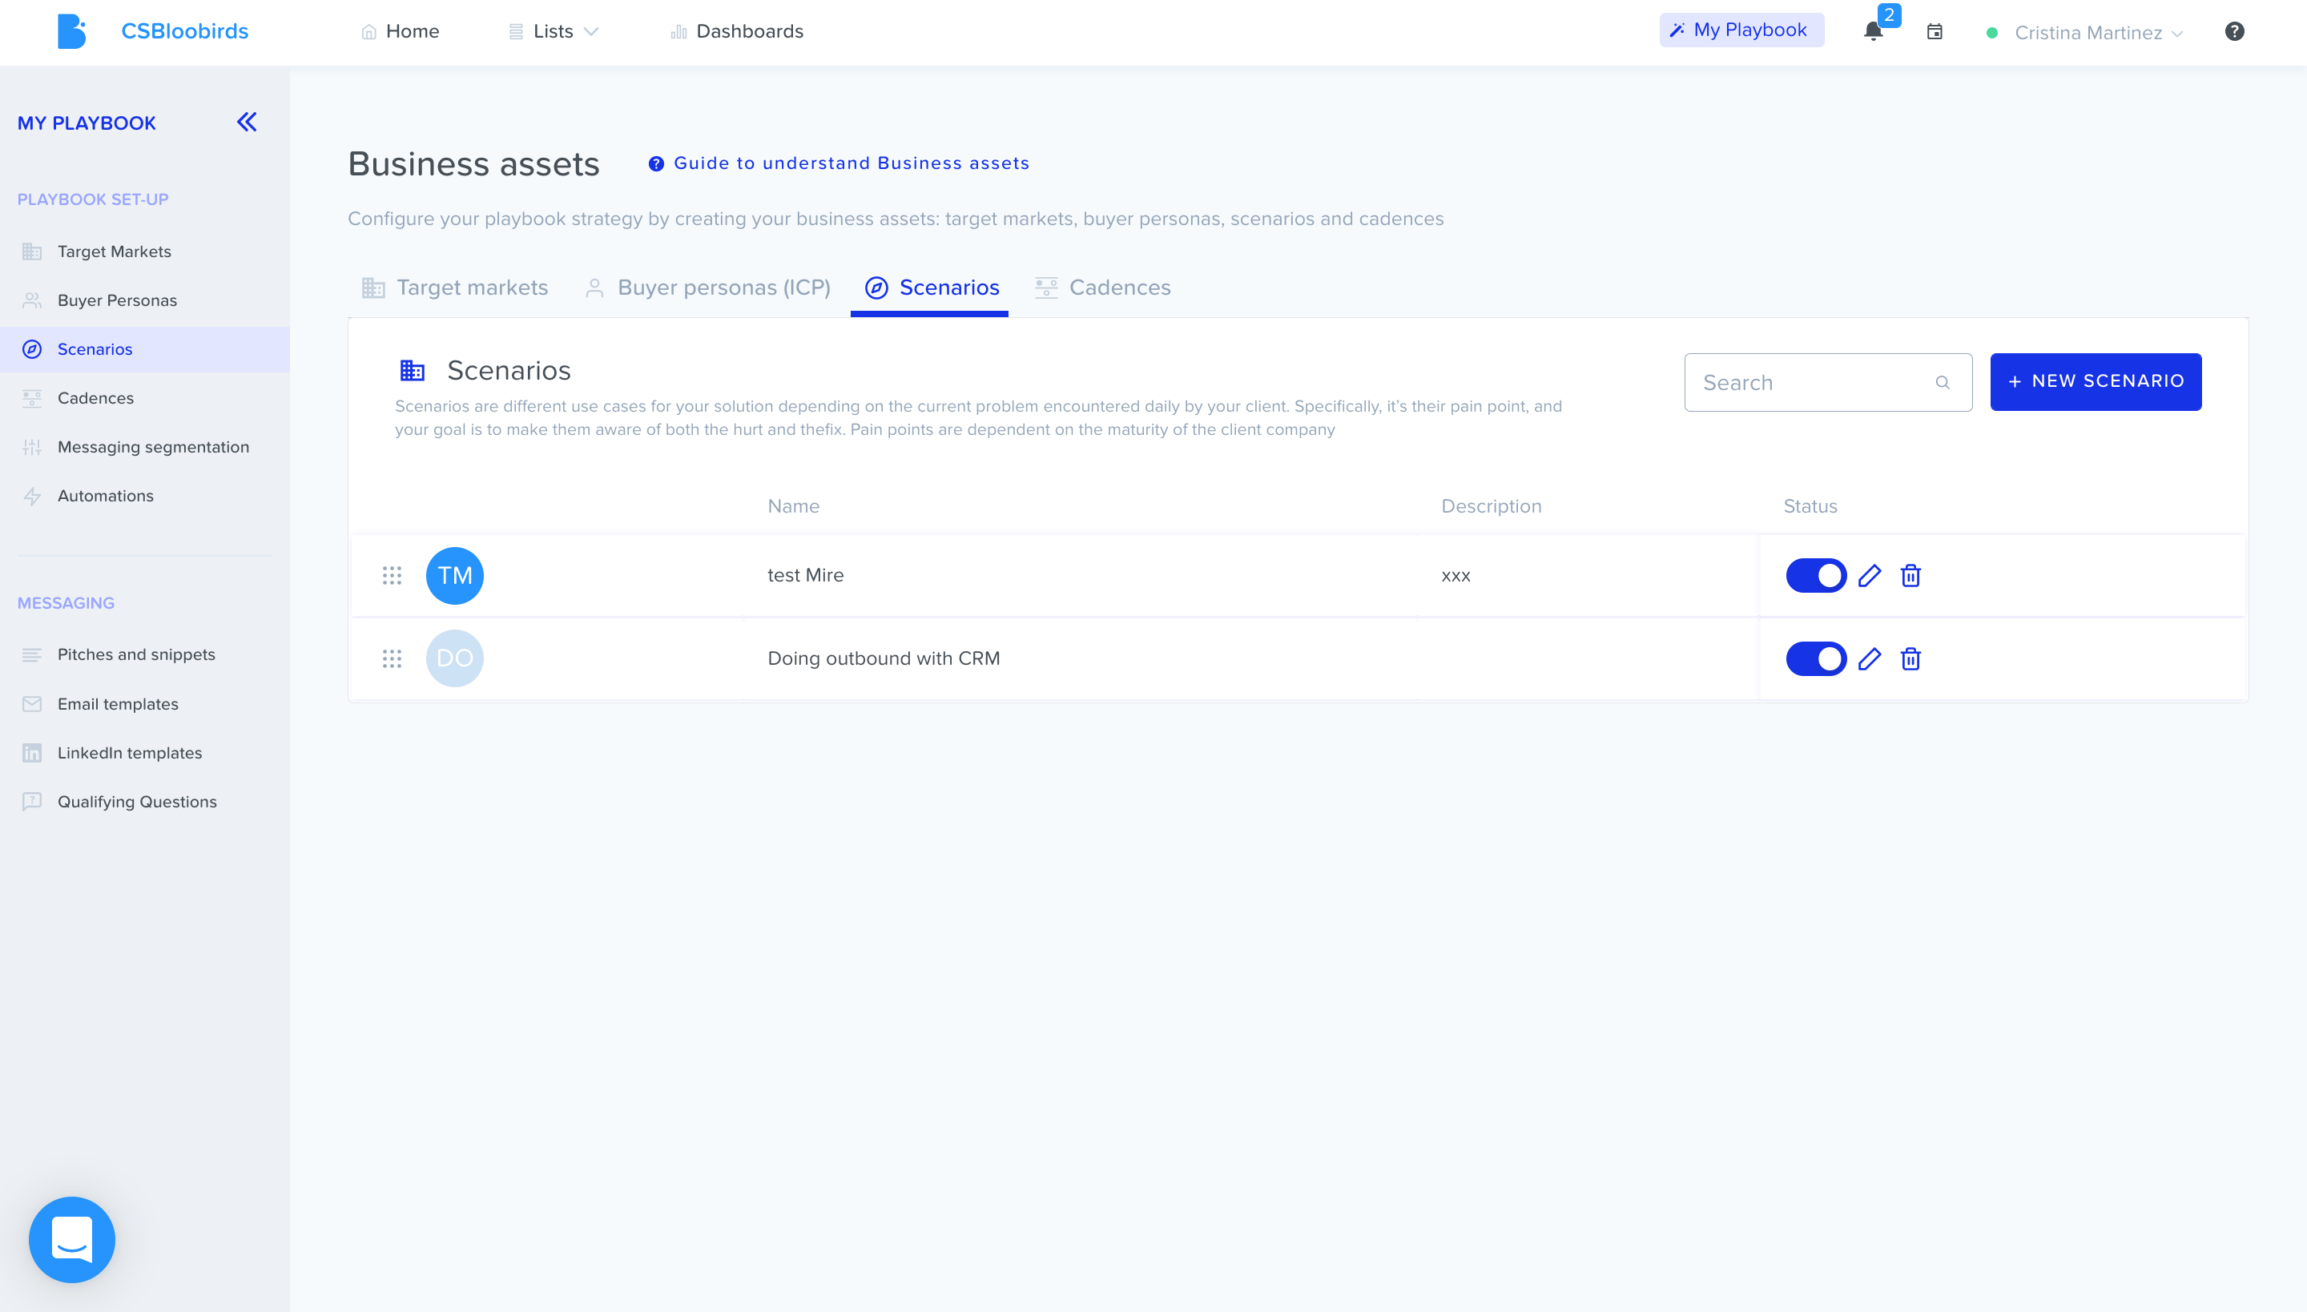Click the Bloobirds logo icon
This screenshot has height=1312, width=2307.
(72, 31)
